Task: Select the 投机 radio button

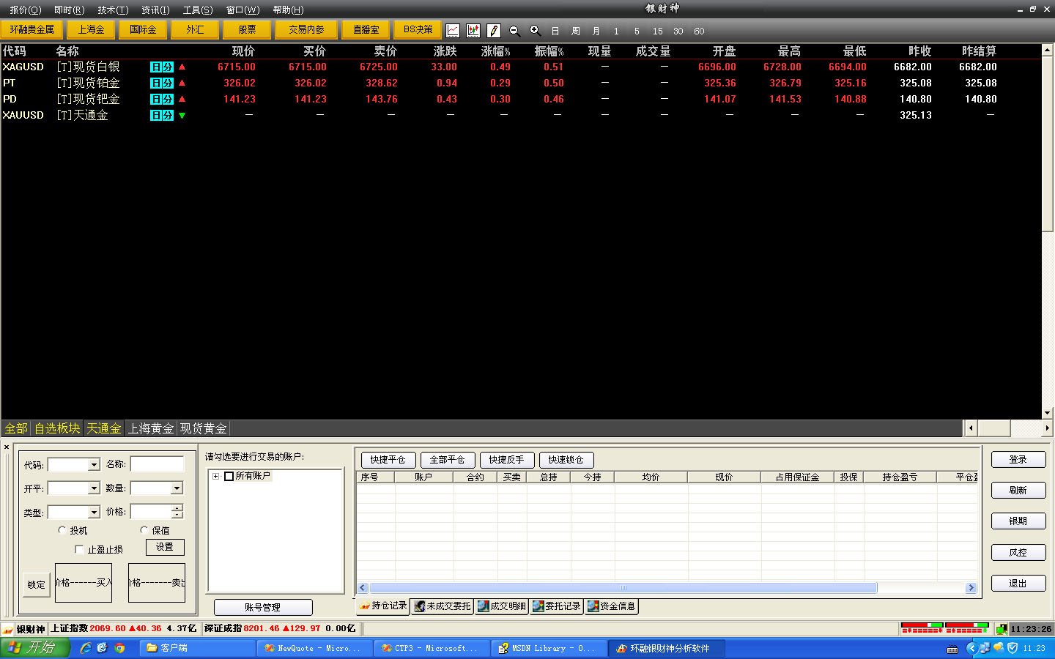Action: pos(62,530)
